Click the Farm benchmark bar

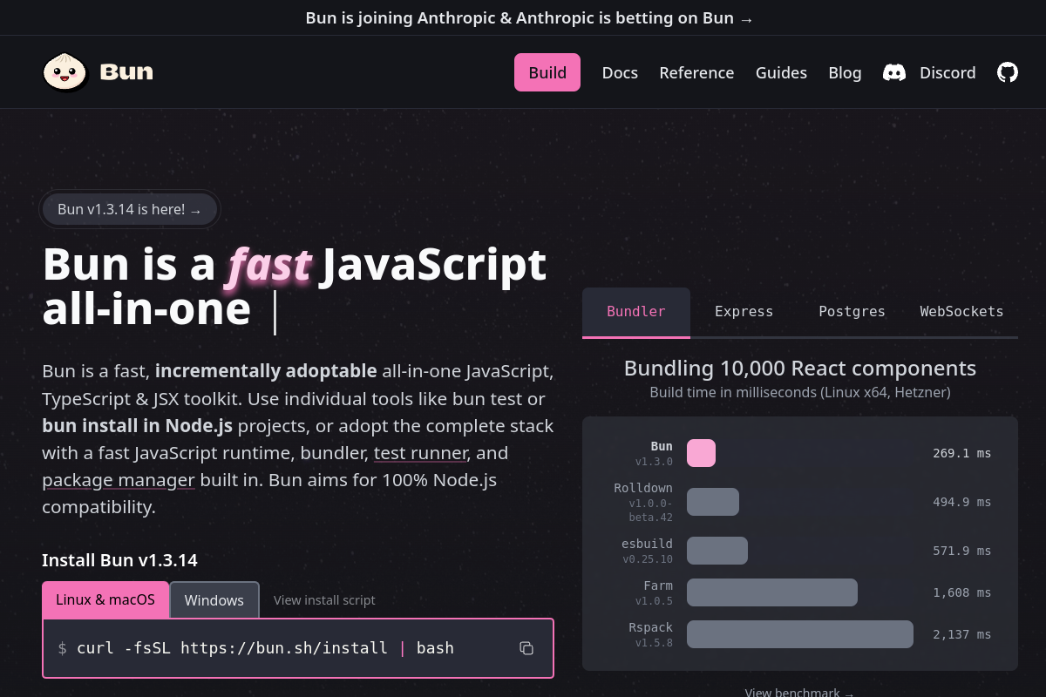(x=772, y=592)
